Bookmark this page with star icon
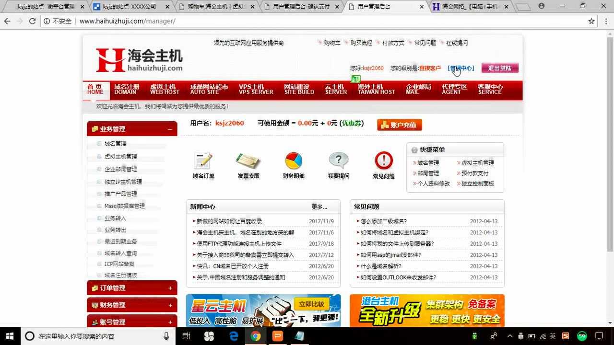614x345 pixels. pyautogui.click(x=591, y=21)
